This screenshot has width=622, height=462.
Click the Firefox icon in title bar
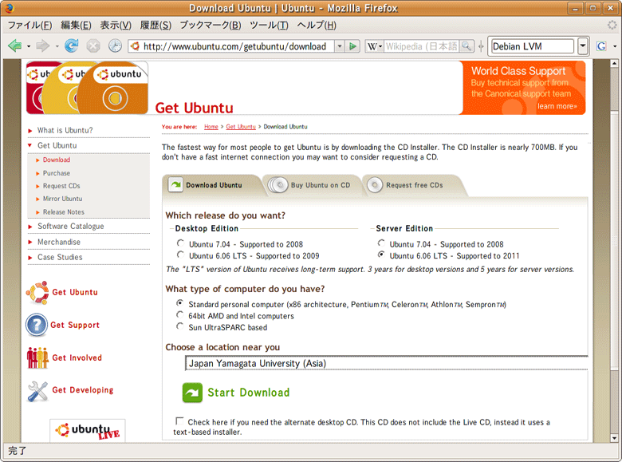(x=9, y=8)
